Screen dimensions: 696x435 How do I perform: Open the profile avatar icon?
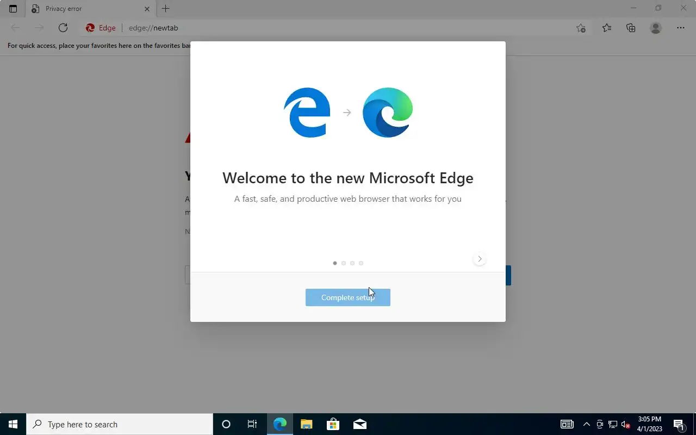pos(656,28)
